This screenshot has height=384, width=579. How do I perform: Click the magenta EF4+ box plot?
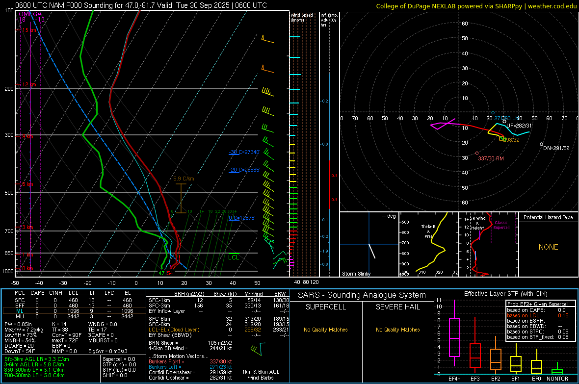(454, 337)
